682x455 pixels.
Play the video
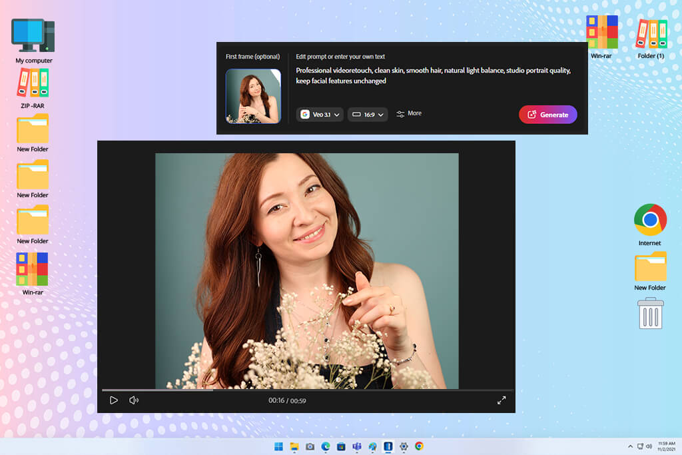tap(113, 400)
